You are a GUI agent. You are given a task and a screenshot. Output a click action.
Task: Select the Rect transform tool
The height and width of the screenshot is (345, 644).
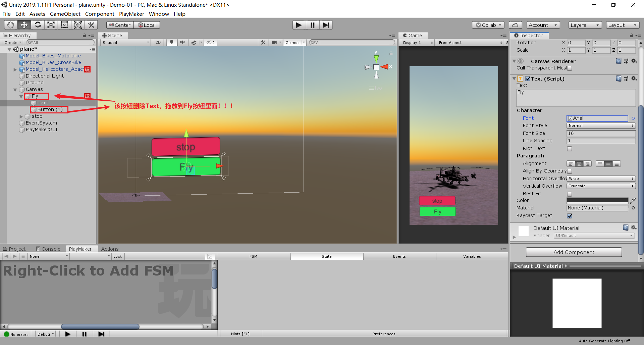click(64, 24)
